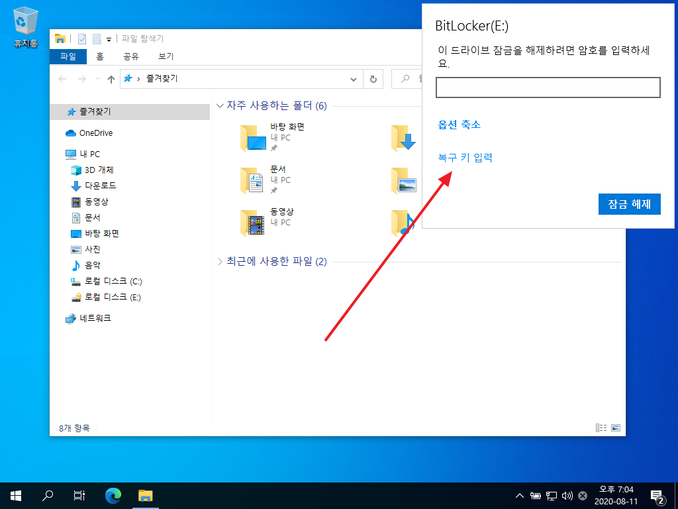Click the battery power tray icon
This screenshot has height=509, width=678.
click(x=535, y=496)
